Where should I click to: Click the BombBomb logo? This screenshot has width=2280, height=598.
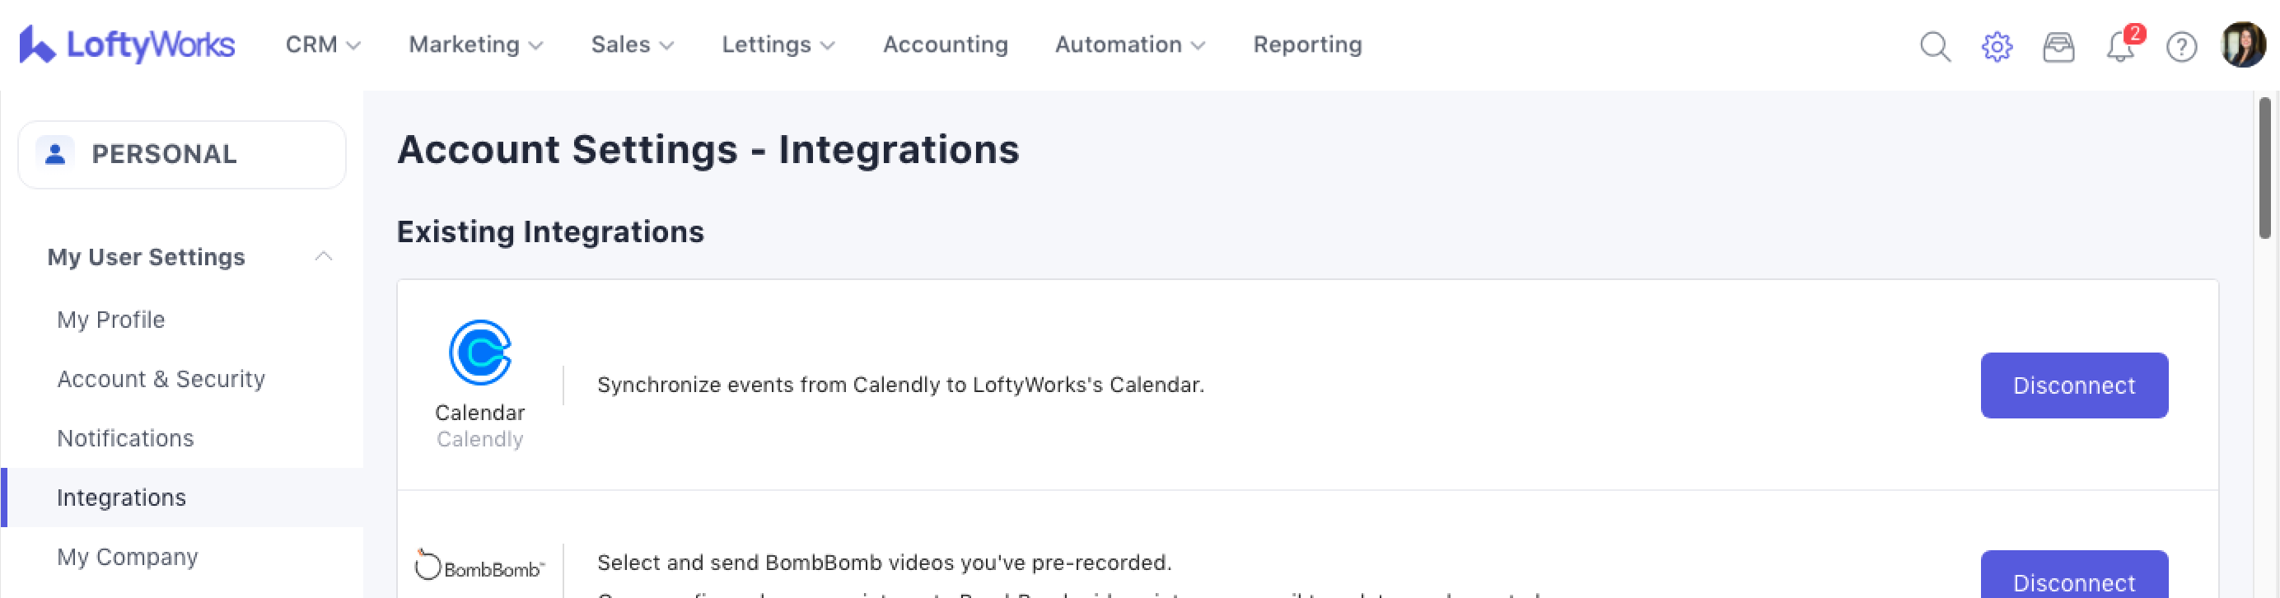[479, 566]
